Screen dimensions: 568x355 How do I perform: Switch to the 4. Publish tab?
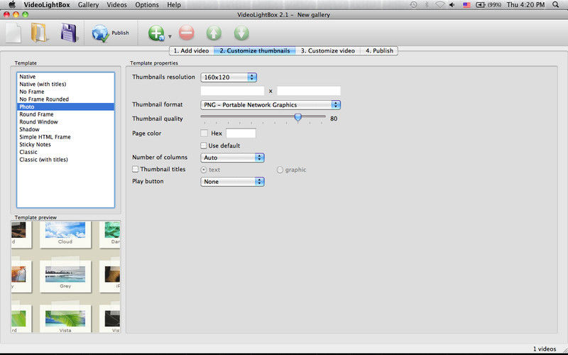click(379, 50)
